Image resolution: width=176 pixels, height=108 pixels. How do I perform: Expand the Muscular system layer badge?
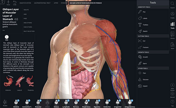40,101
